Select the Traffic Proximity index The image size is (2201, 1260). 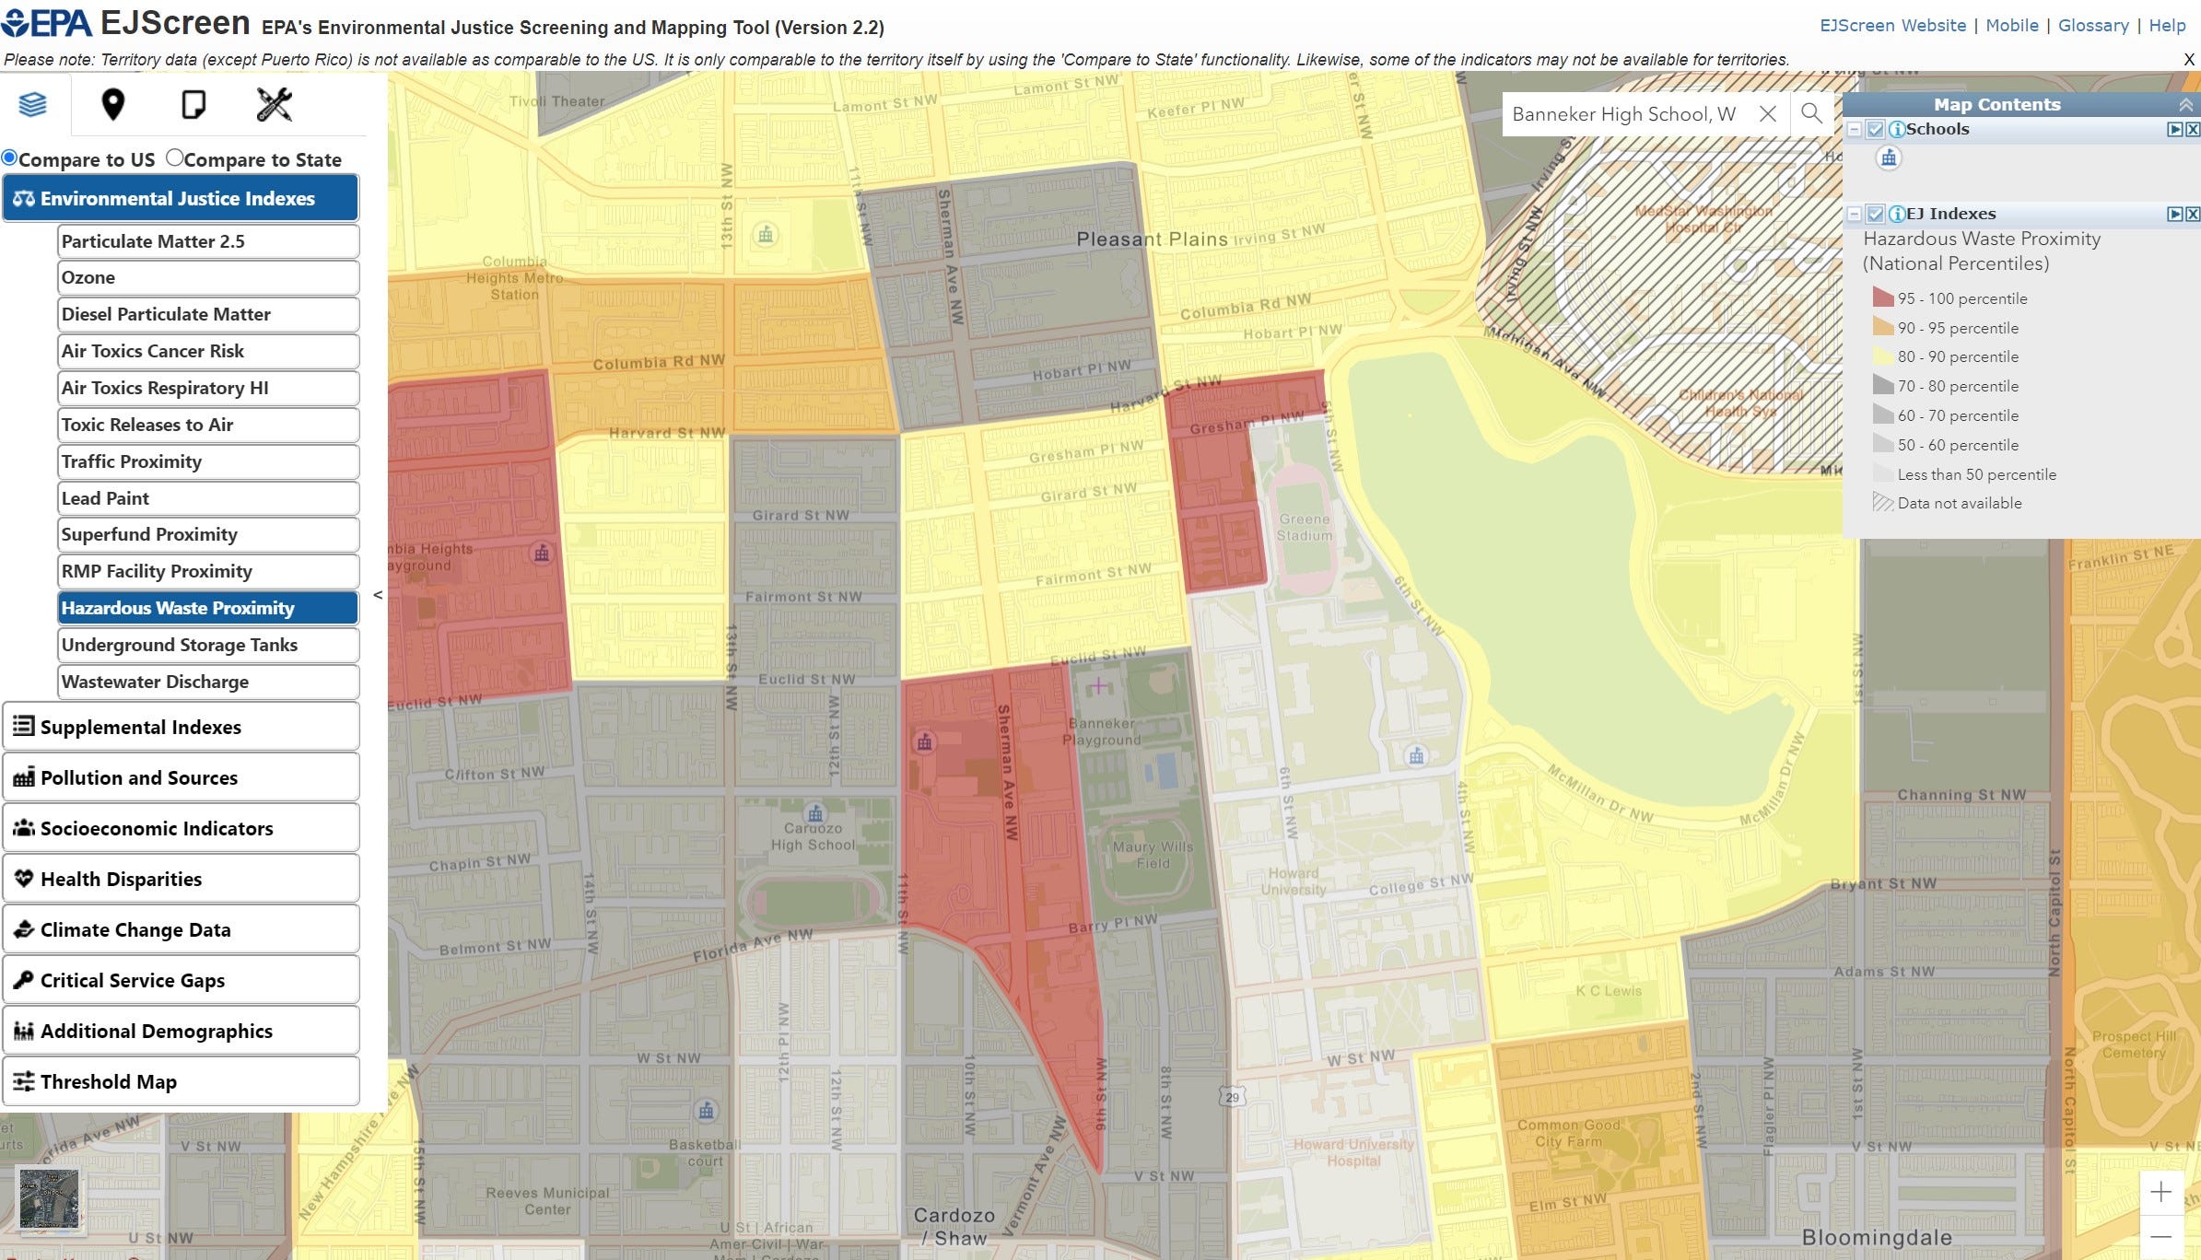(208, 461)
